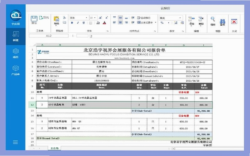The height and width of the screenshot is (156, 250).
Task: Click 自动换行 wrap text button
Action: (144, 18)
